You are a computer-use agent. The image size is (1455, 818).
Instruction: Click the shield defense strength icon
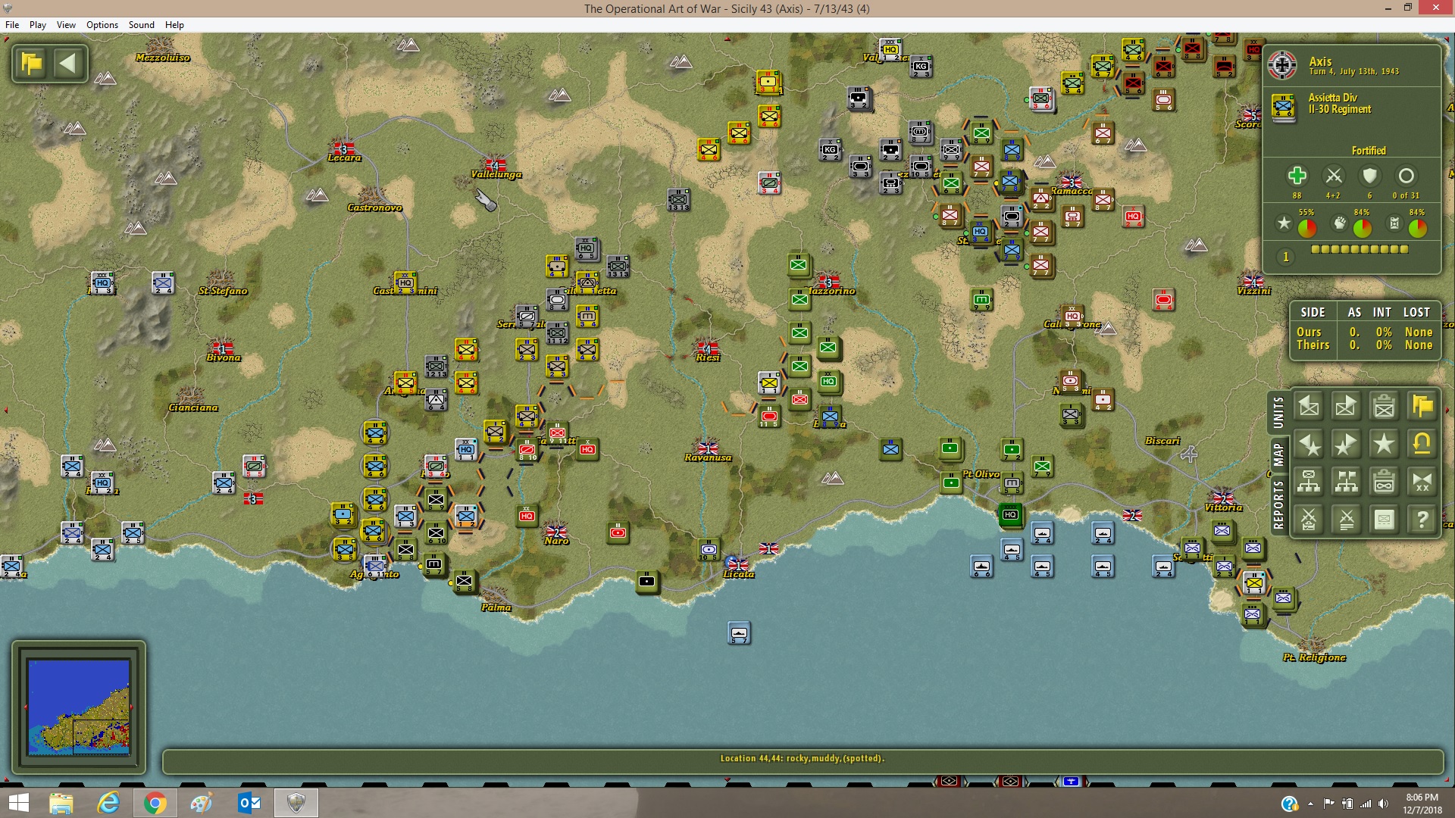(x=1369, y=176)
